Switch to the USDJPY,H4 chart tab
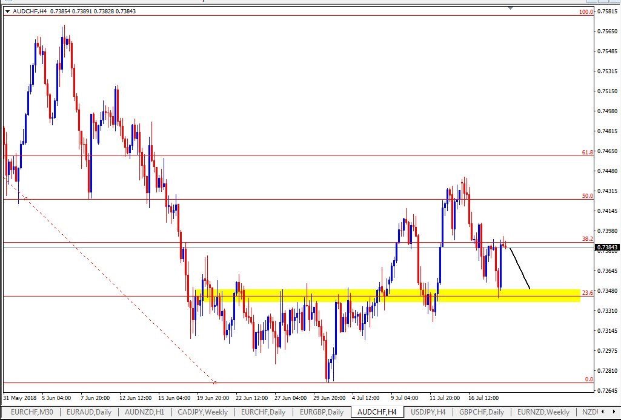This screenshot has width=621, height=420. click(428, 412)
